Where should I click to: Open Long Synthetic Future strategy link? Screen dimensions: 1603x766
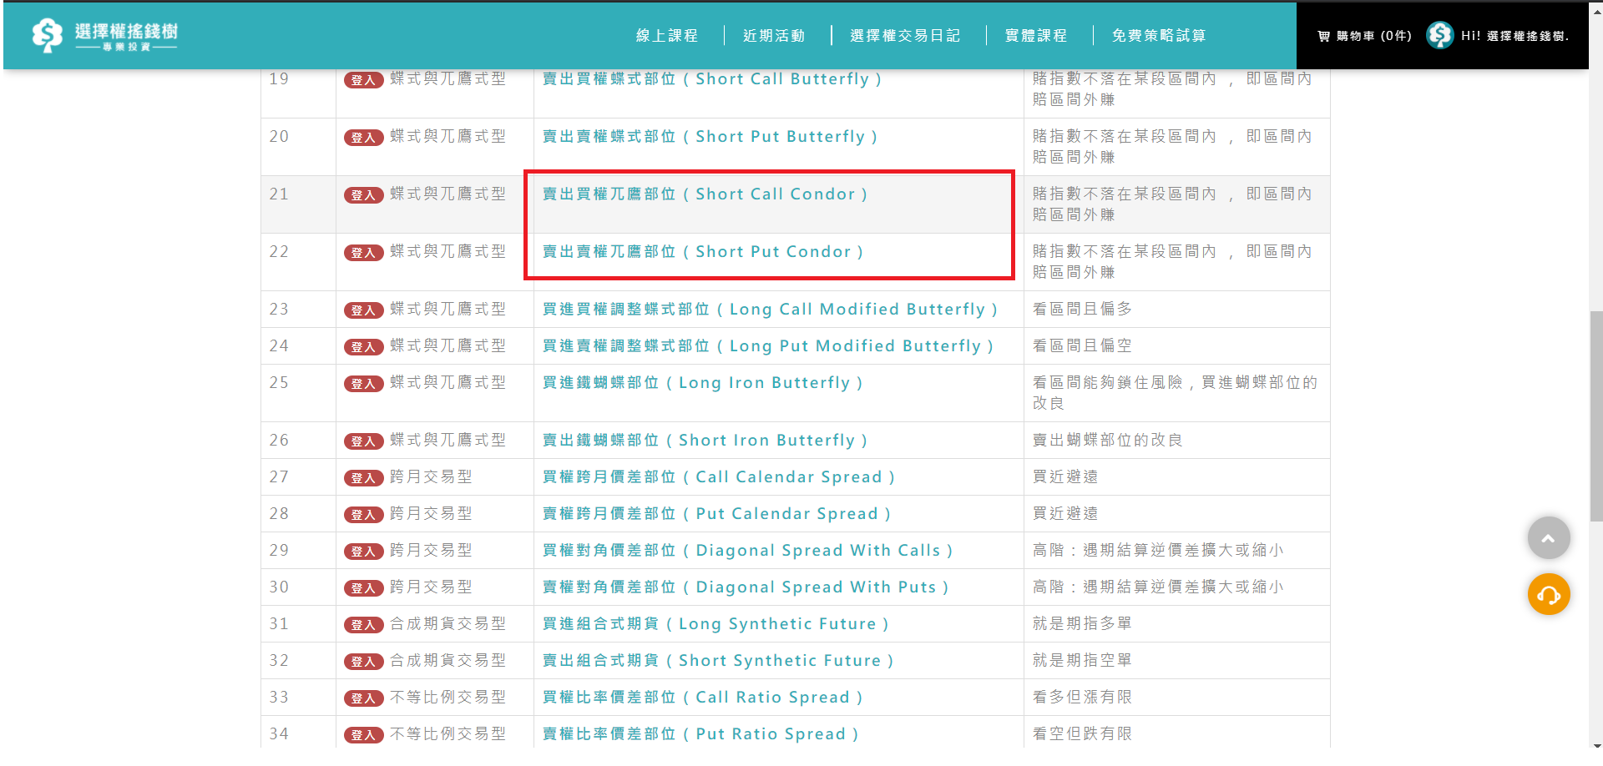point(716,623)
